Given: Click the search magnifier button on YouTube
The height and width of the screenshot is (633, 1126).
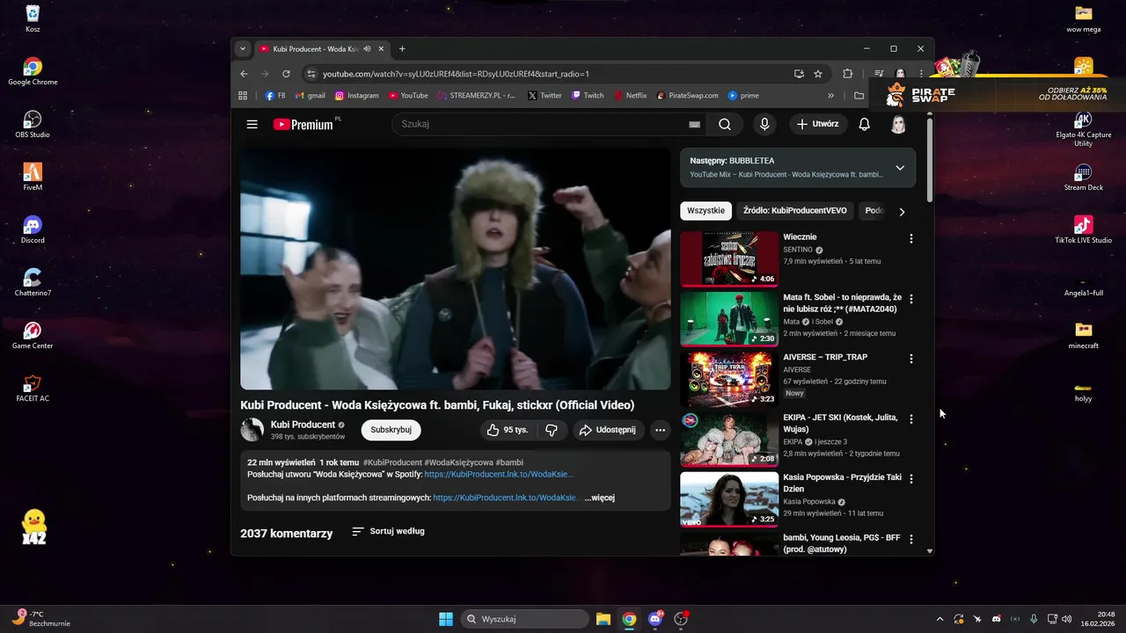Looking at the screenshot, I should 724,124.
